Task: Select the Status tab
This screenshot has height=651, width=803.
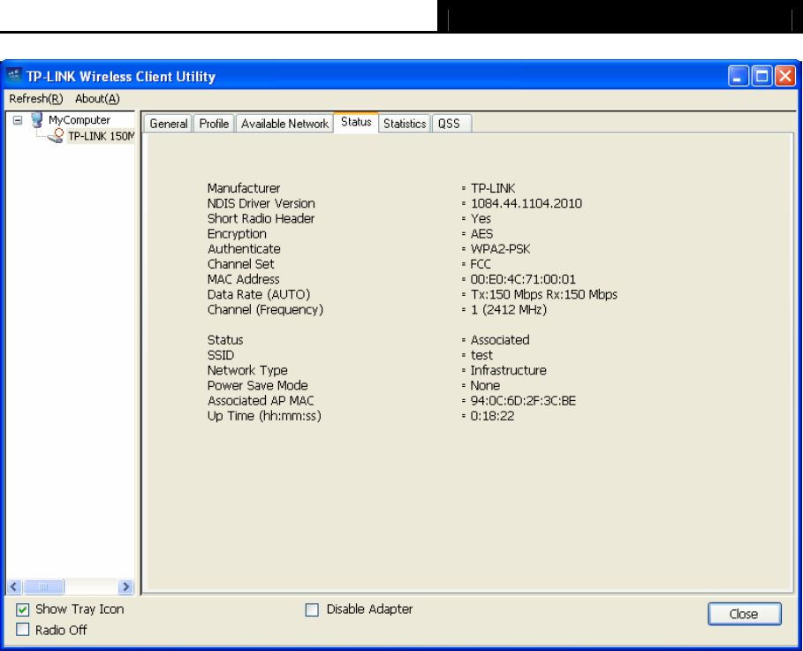Action: (x=356, y=122)
